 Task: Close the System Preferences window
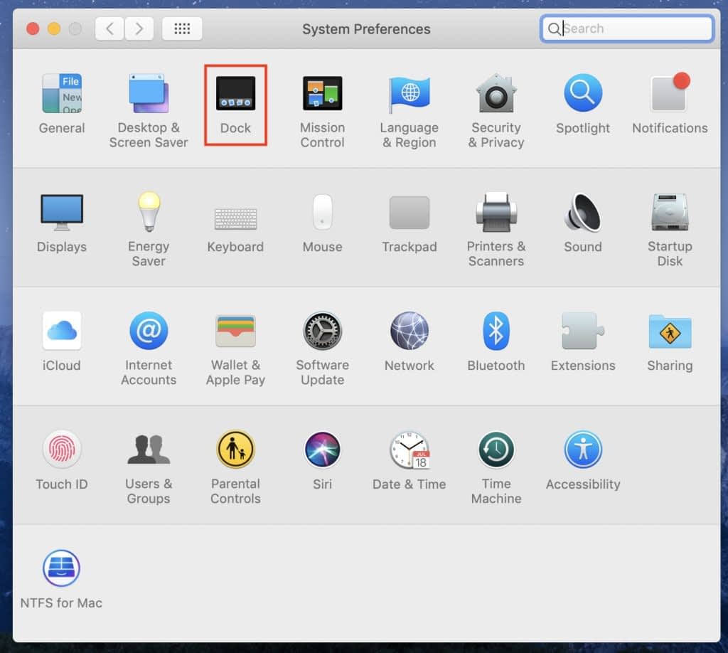tap(33, 28)
